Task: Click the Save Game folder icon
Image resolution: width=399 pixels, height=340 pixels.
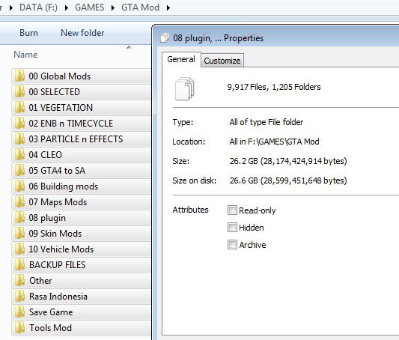Action: pos(19,312)
